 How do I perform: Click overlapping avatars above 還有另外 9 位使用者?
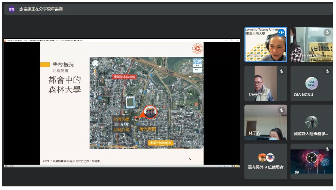[266, 158]
